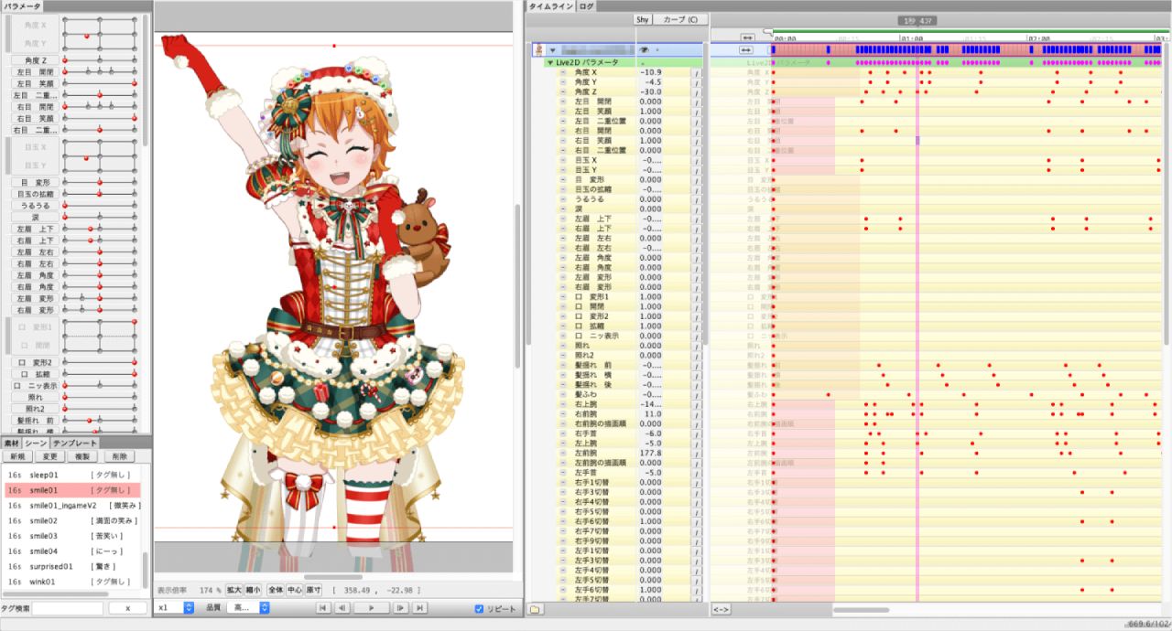Click the clear tag search x button
Image resolution: width=1172 pixels, height=631 pixels.
click(x=127, y=608)
